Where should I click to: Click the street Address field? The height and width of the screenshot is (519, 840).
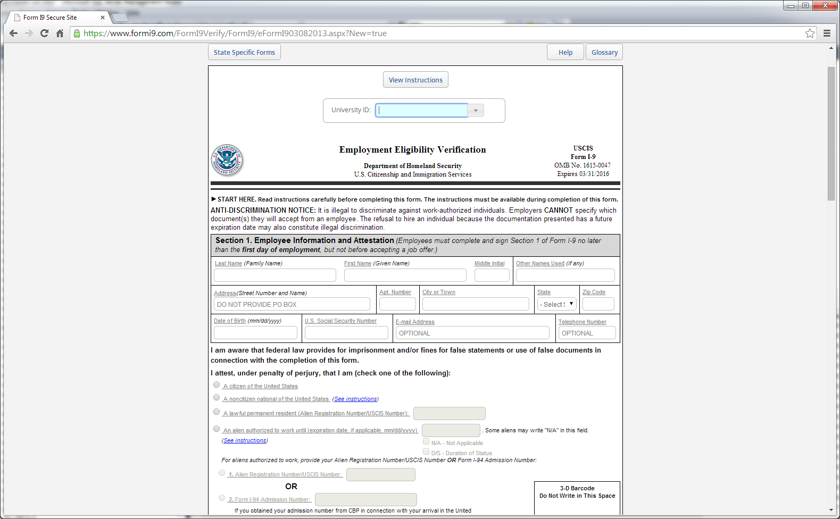pos(292,304)
